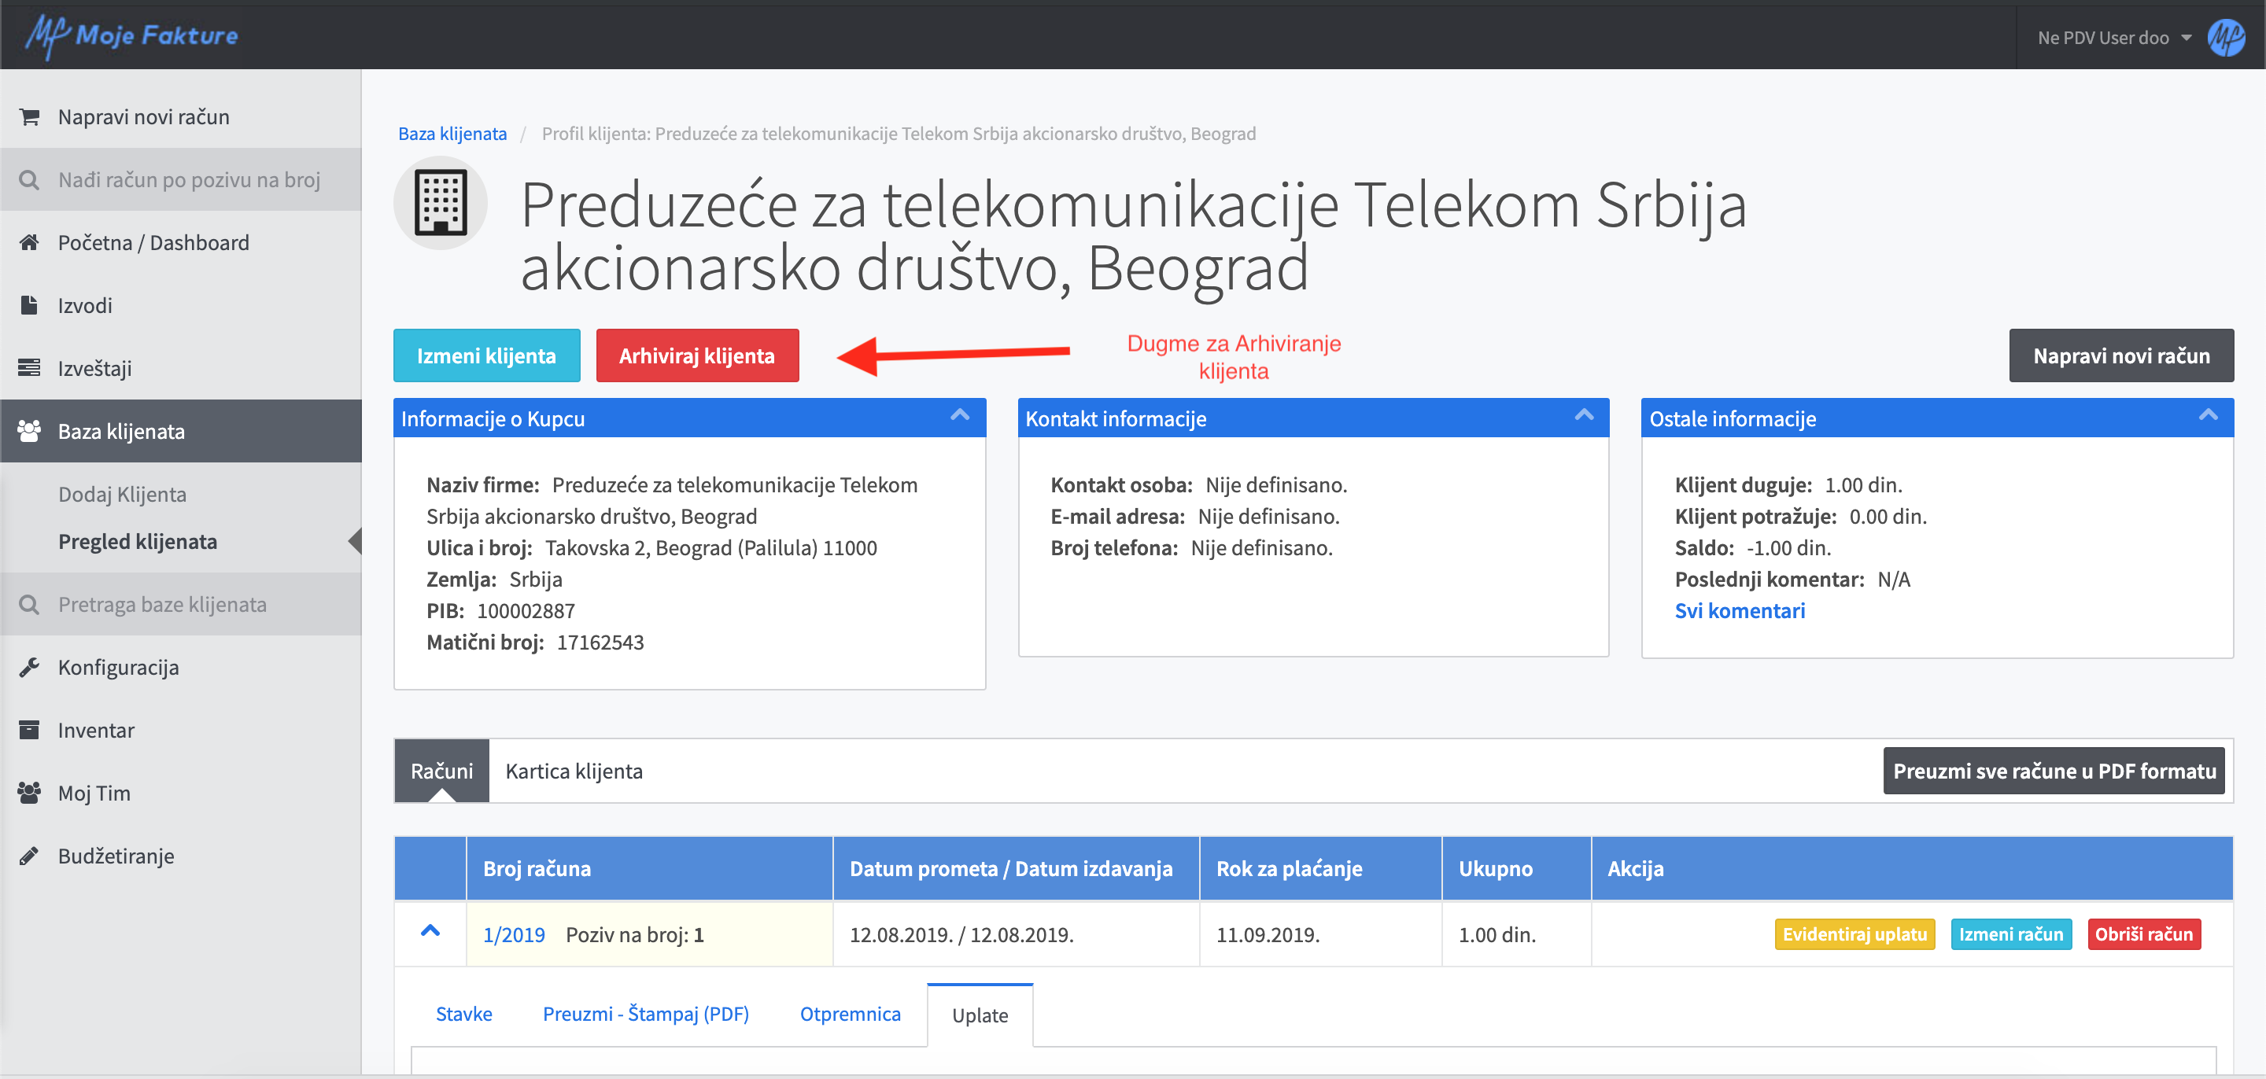Click the building avatar icon of the client

(441, 203)
